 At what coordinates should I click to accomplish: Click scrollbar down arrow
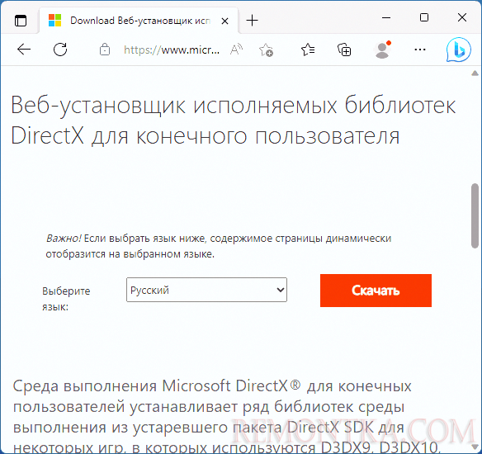(475, 447)
